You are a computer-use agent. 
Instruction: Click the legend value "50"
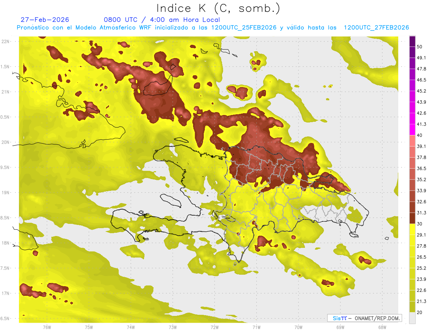click(x=420, y=47)
